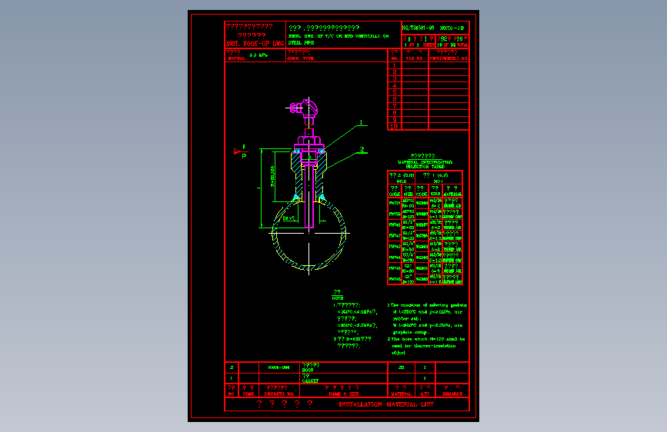Click the 'INSTALLATION MATERIAL LIST' heading

(x=386, y=404)
